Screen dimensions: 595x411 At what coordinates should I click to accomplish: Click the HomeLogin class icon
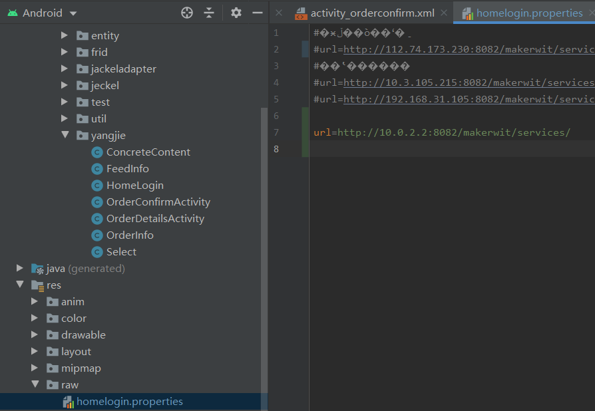point(97,185)
